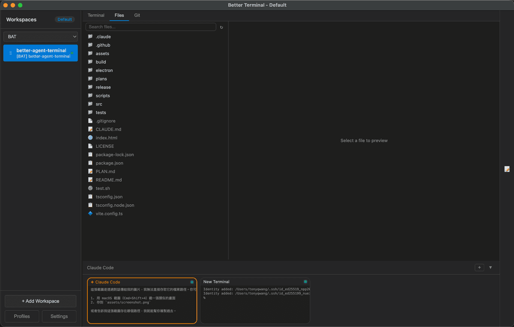Click inside the Search files field
514x327 pixels.
point(151,27)
